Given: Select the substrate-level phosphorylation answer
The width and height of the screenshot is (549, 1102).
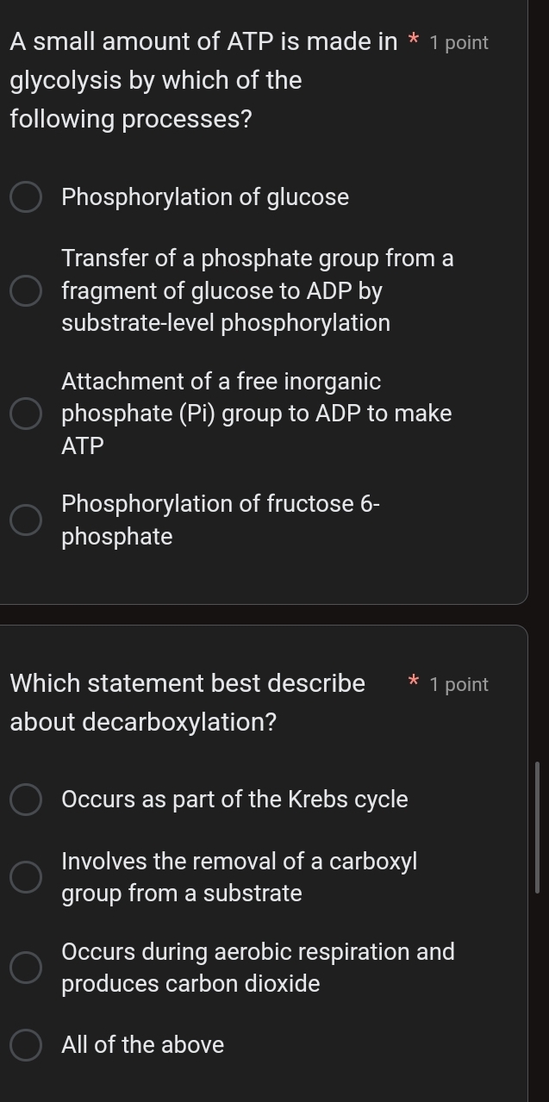Looking at the screenshot, I should [x=26, y=291].
